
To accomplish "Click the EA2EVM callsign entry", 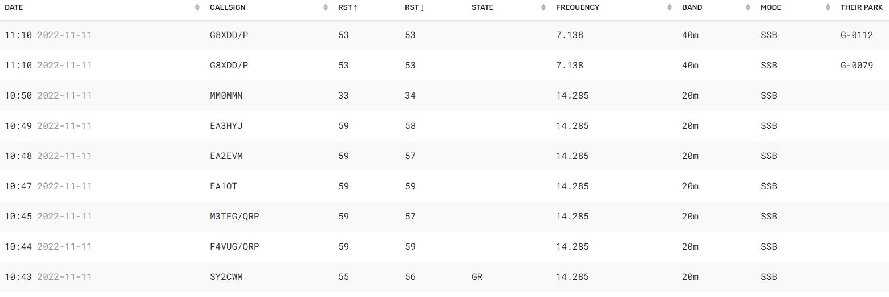I will [226, 156].
